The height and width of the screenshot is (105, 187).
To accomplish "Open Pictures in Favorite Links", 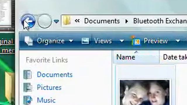I will [x=49, y=87].
